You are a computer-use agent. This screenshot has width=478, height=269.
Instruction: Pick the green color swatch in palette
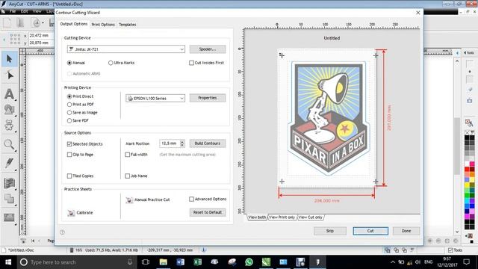[467, 195]
